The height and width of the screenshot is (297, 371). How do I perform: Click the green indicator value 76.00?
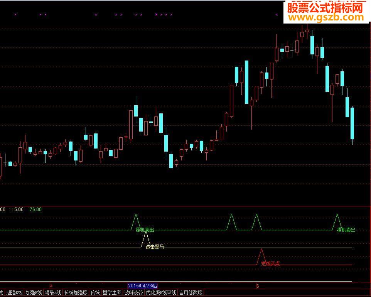click(35, 209)
